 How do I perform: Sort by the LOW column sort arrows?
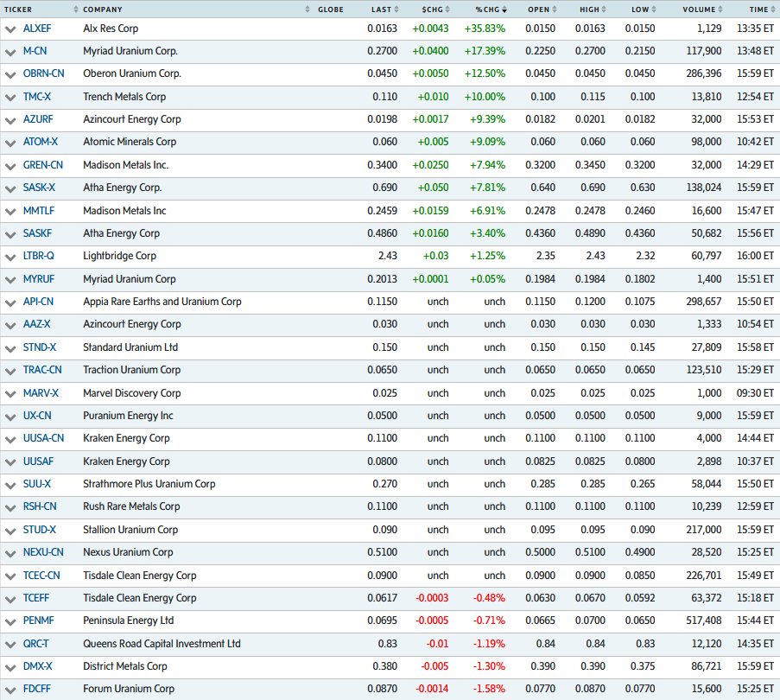pos(654,10)
